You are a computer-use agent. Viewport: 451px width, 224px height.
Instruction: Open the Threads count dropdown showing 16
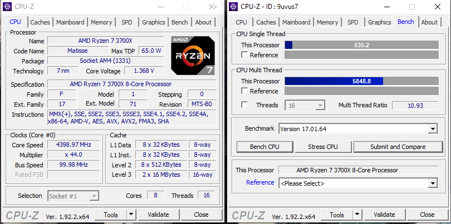tap(305, 106)
